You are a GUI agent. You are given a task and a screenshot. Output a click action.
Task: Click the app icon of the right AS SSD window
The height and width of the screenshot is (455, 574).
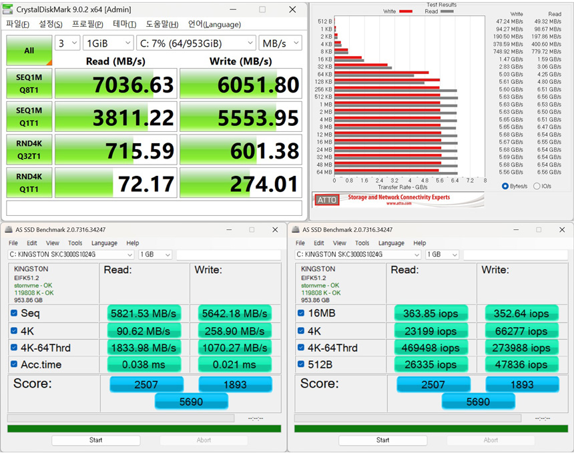point(296,230)
